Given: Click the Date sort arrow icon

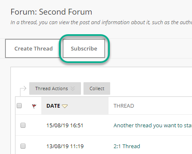Looking at the screenshot, I should [65, 106].
